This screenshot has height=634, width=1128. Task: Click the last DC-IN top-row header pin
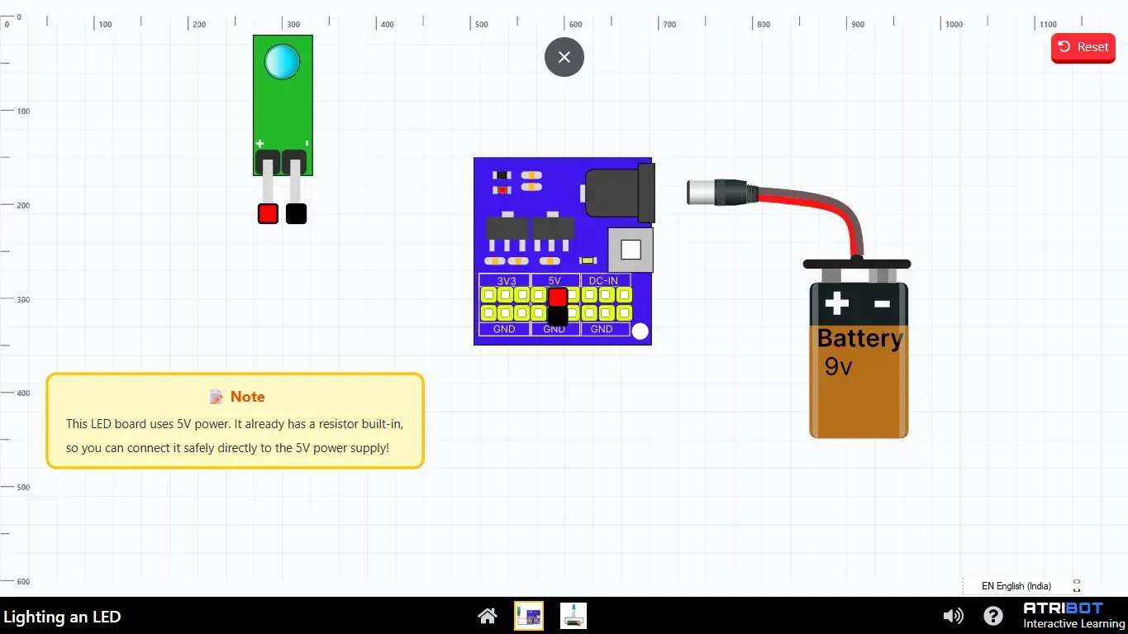624,295
